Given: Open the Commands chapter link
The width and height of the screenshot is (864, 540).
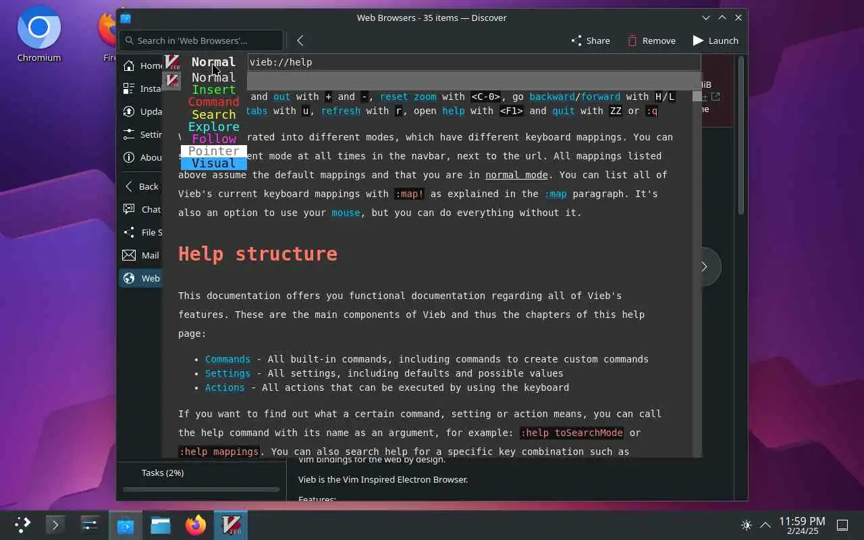Looking at the screenshot, I should coord(227,359).
